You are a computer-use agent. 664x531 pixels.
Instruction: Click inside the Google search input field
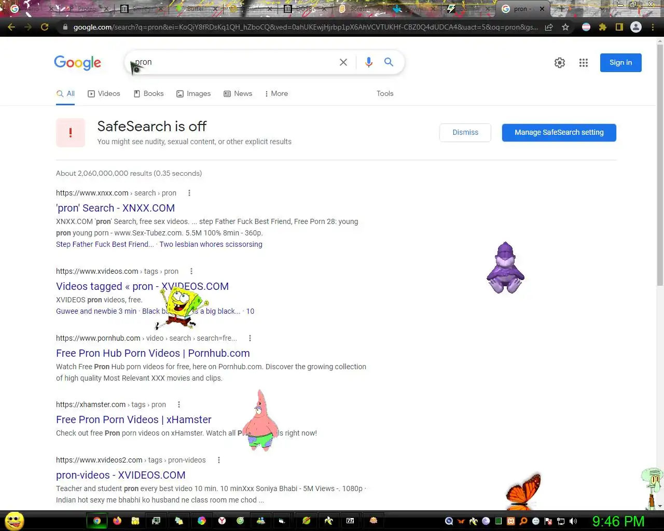(233, 62)
